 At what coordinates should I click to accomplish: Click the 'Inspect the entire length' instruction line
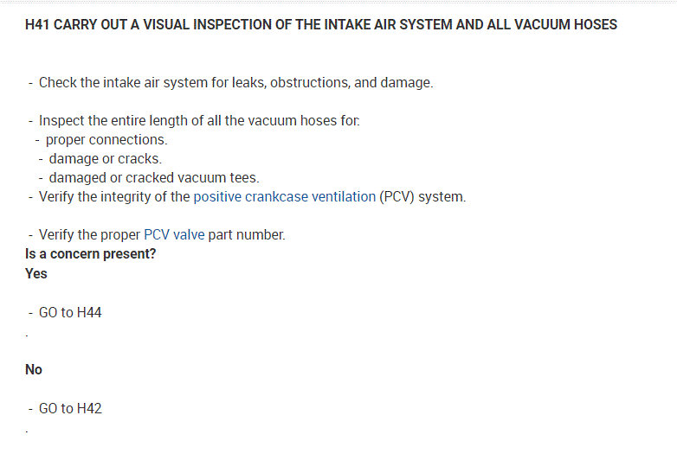click(199, 121)
